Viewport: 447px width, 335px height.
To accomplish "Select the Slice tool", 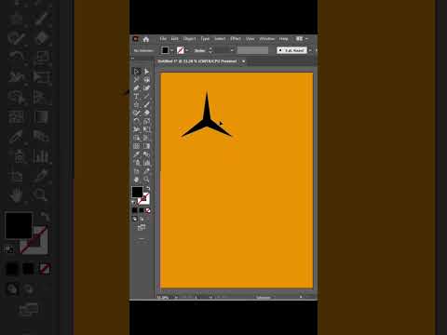I will [146, 171].
